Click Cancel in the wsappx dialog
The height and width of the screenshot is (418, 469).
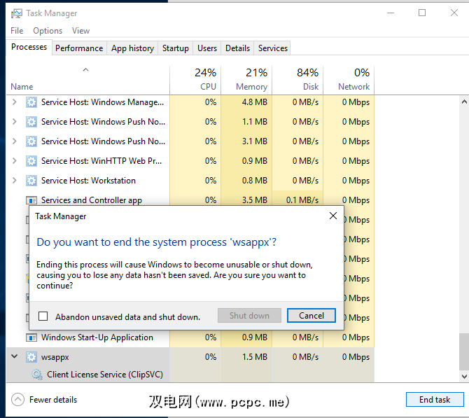(311, 316)
